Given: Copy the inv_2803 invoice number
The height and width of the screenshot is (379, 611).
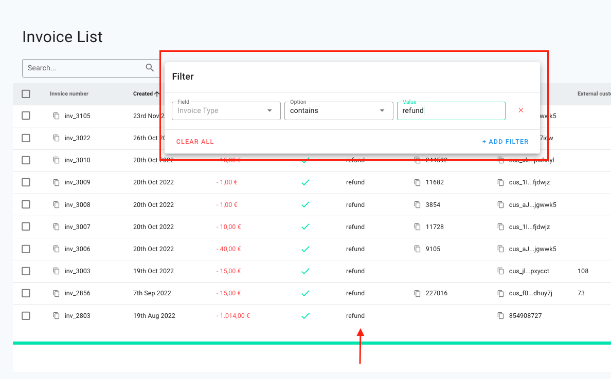Looking at the screenshot, I should click(56, 315).
